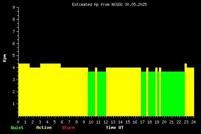Click the Kpm vertical axis label
This screenshot has height=134, width=201.
click(x=4, y=58)
